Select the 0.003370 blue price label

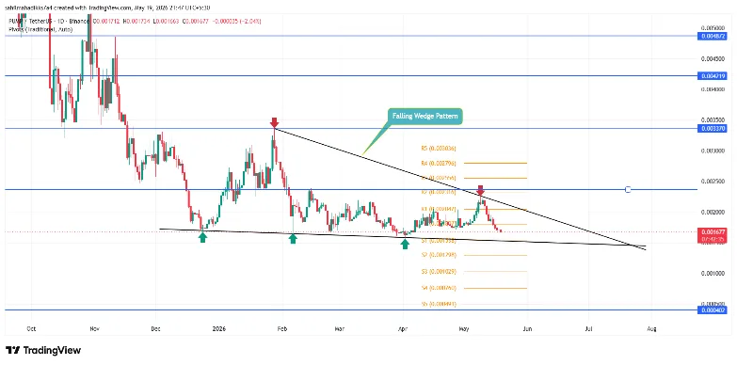(x=712, y=128)
